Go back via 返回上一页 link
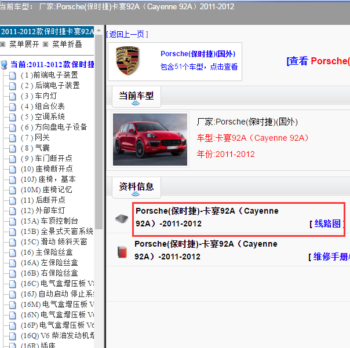This screenshot has width=350, height=348. [127, 34]
